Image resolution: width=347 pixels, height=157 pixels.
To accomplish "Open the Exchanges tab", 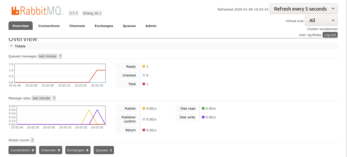I will point(104,26).
